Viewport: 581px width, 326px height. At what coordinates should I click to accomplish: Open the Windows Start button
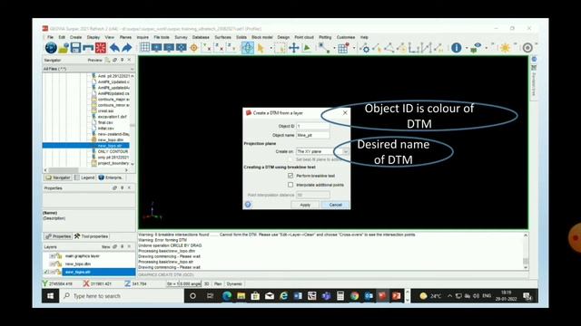click(51, 296)
